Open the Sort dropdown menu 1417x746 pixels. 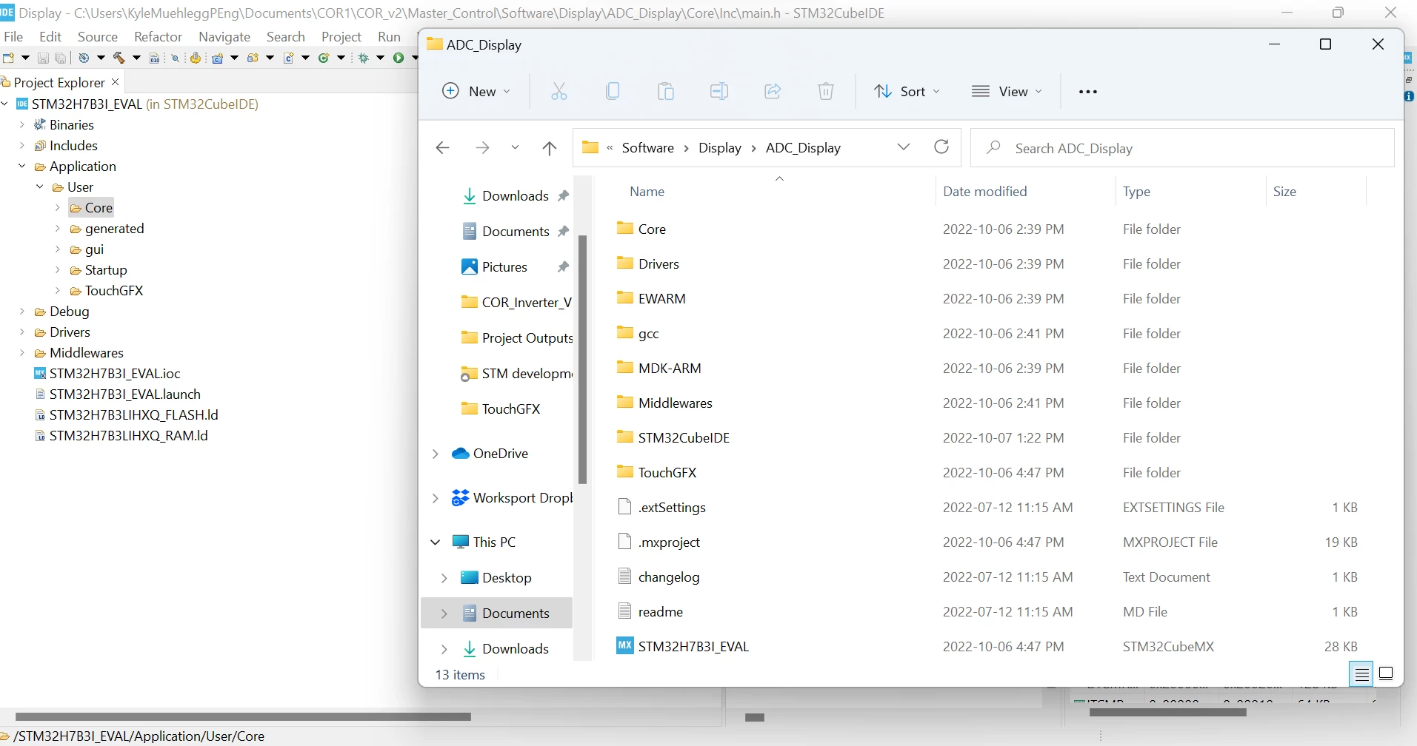907,91
